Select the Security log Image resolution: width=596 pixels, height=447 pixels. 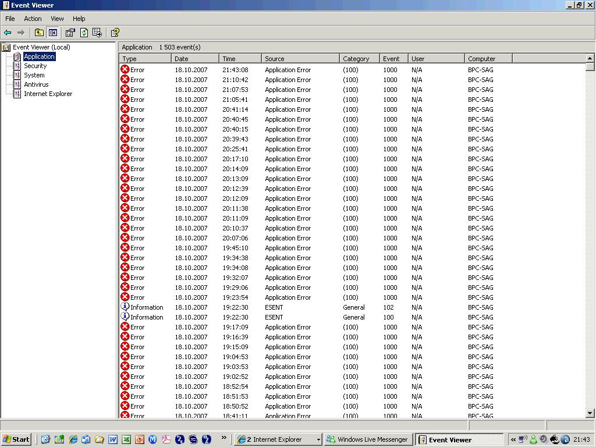[x=35, y=66]
